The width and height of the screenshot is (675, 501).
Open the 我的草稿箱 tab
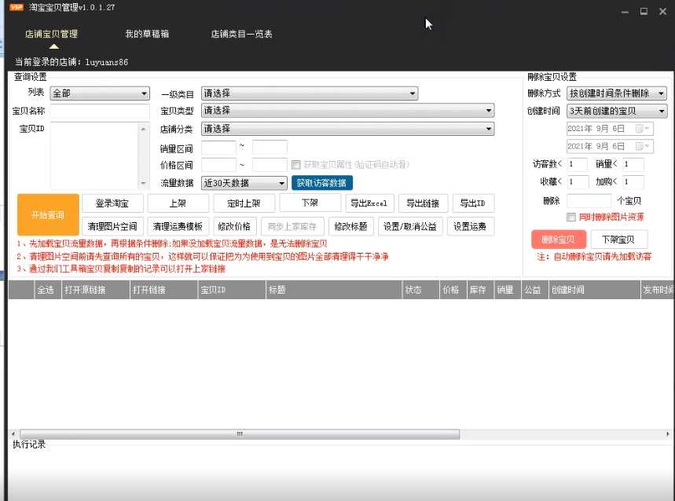[x=147, y=34]
